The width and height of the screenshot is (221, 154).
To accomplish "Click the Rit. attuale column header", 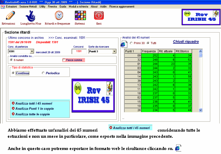I will 167,51.
